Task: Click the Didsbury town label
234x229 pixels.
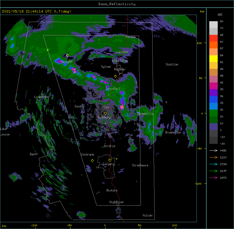Action: click(104, 117)
